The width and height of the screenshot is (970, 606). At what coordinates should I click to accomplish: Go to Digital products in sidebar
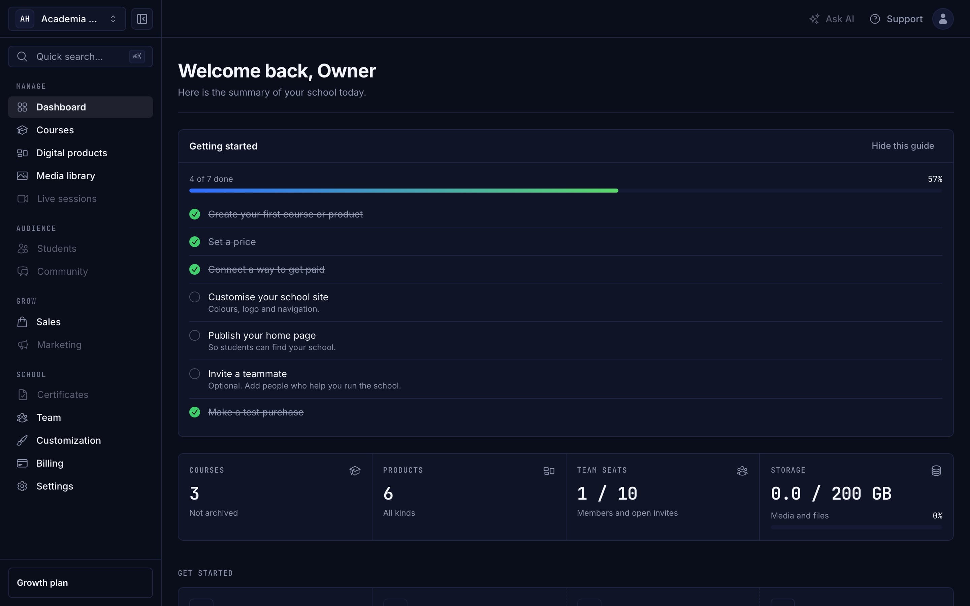pos(80,153)
